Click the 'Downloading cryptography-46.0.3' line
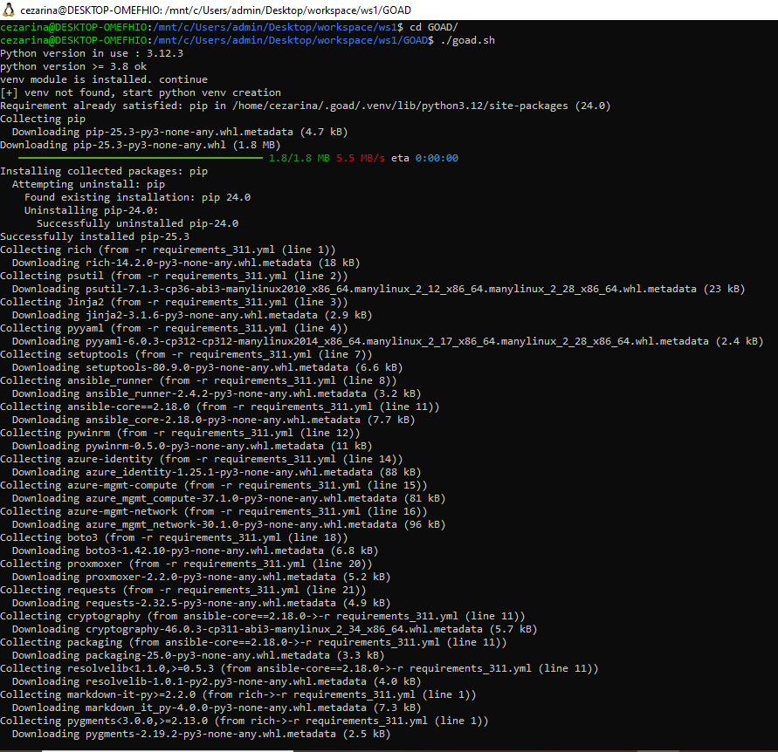 [274, 629]
